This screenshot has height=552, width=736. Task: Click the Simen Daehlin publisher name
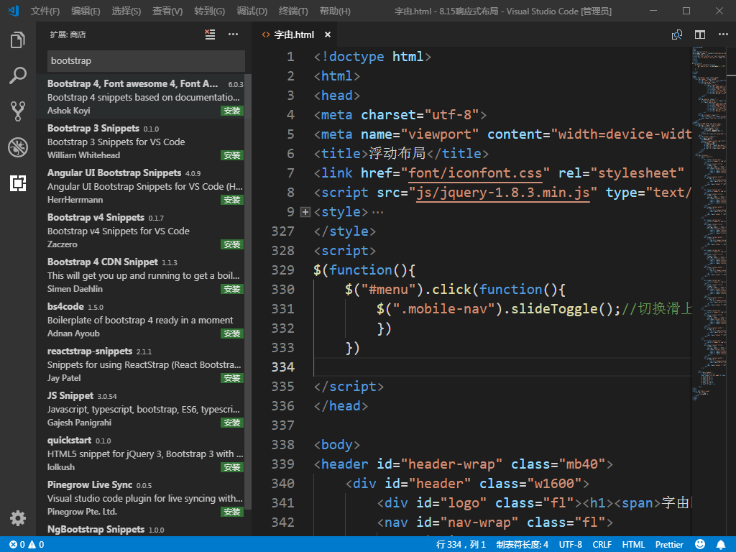(75, 289)
